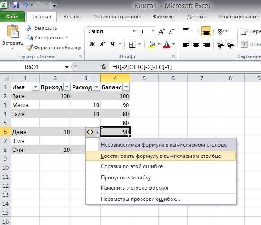This screenshot has width=261, height=225.
Task: Select Middle Align icon
Action: tap(196, 31)
